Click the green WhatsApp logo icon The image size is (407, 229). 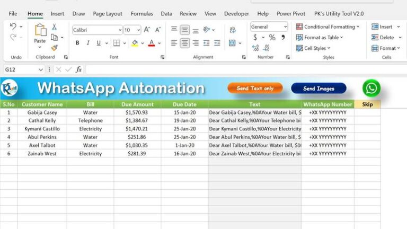pos(371,88)
